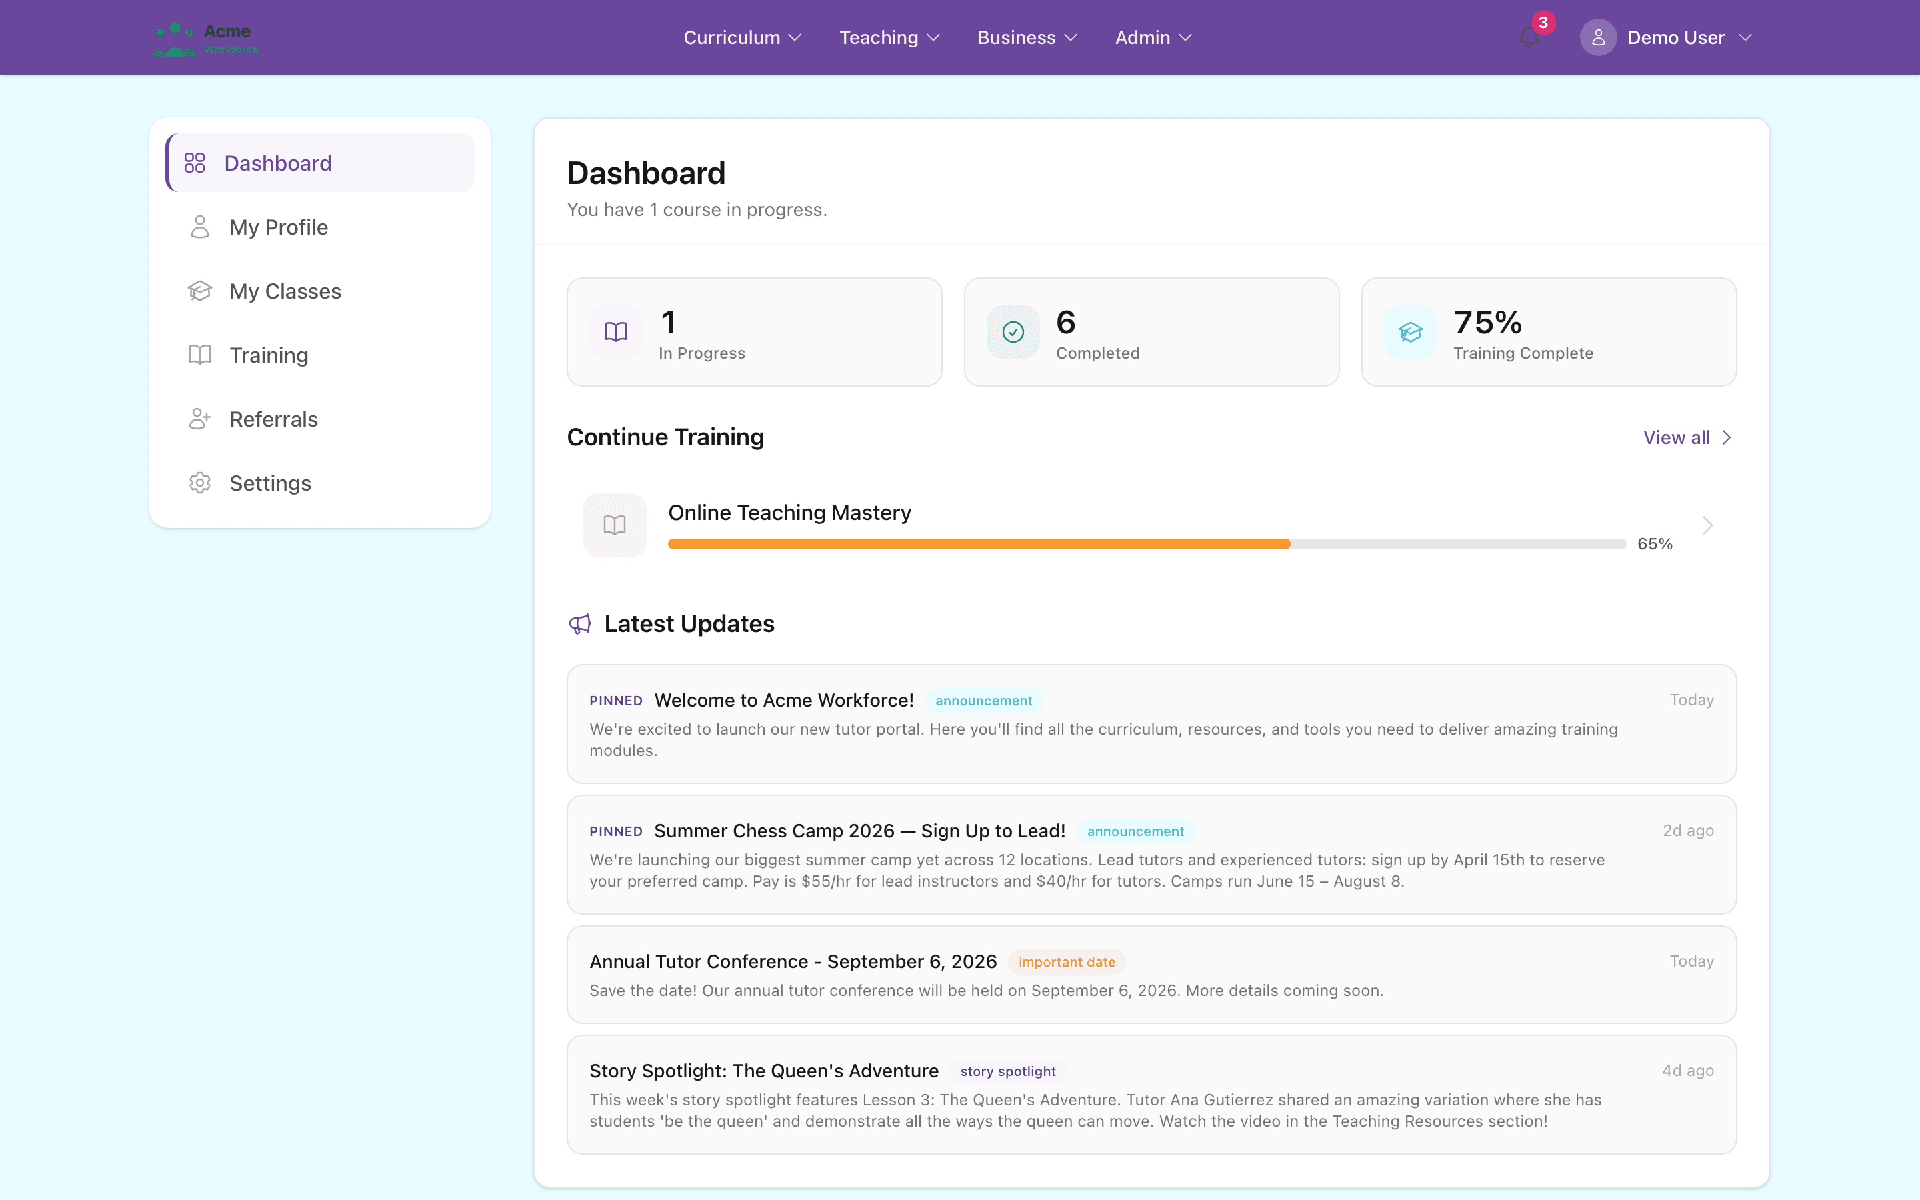Click the My Classes graduation cap icon
This screenshot has width=1920, height=1200.
[200, 291]
